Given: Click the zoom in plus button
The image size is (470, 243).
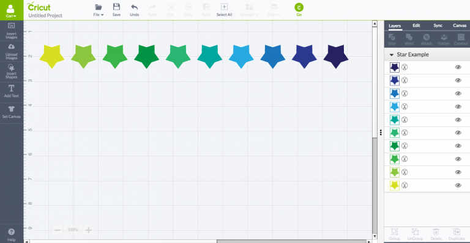Looking at the screenshot, I should (x=88, y=230).
